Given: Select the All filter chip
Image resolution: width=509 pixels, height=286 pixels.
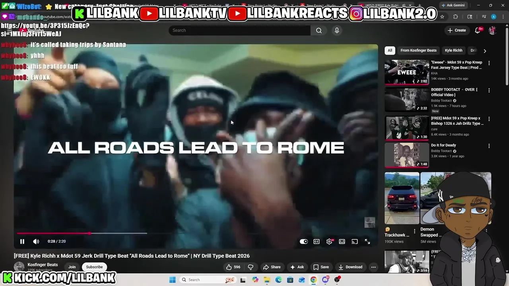Looking at the screenshot, I should coord(390,50).
